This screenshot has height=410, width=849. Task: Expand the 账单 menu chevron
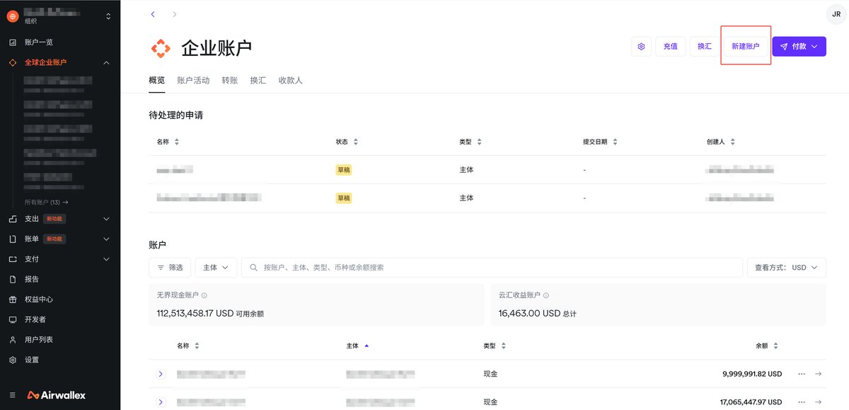click(x=107, y=239)
